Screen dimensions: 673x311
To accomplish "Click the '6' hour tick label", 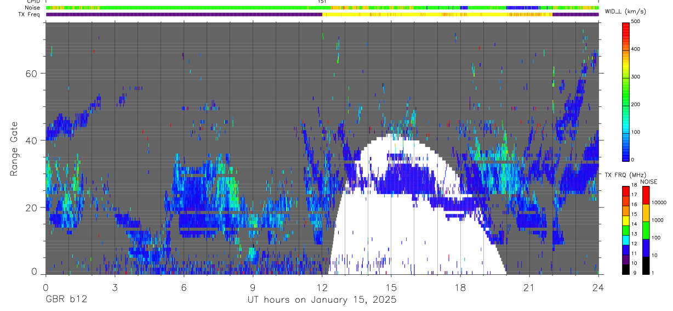I will coord(184,287).
